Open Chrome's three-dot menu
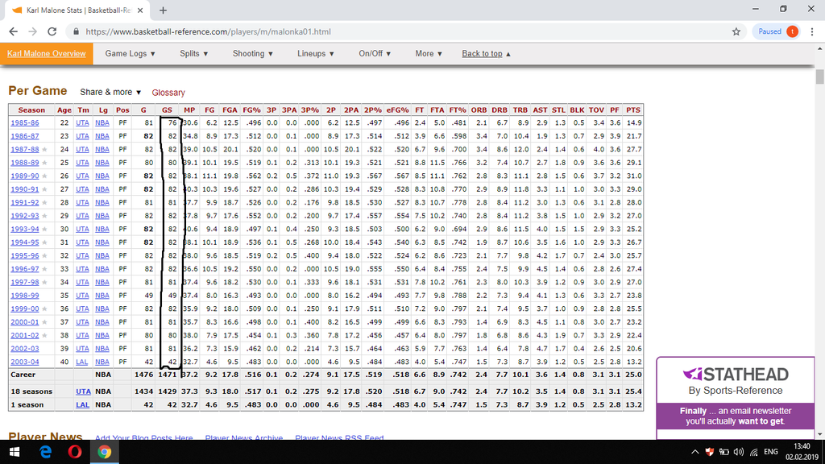Screen dimensions: 825x464 (812, 31)
